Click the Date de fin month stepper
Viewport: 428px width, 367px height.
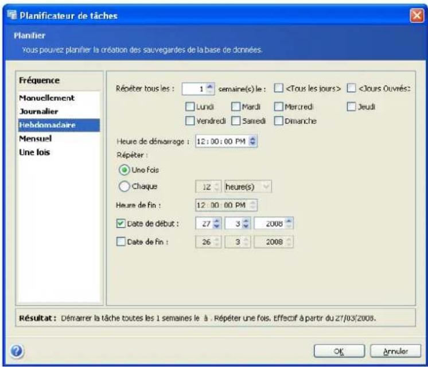[x=246, y=242]
